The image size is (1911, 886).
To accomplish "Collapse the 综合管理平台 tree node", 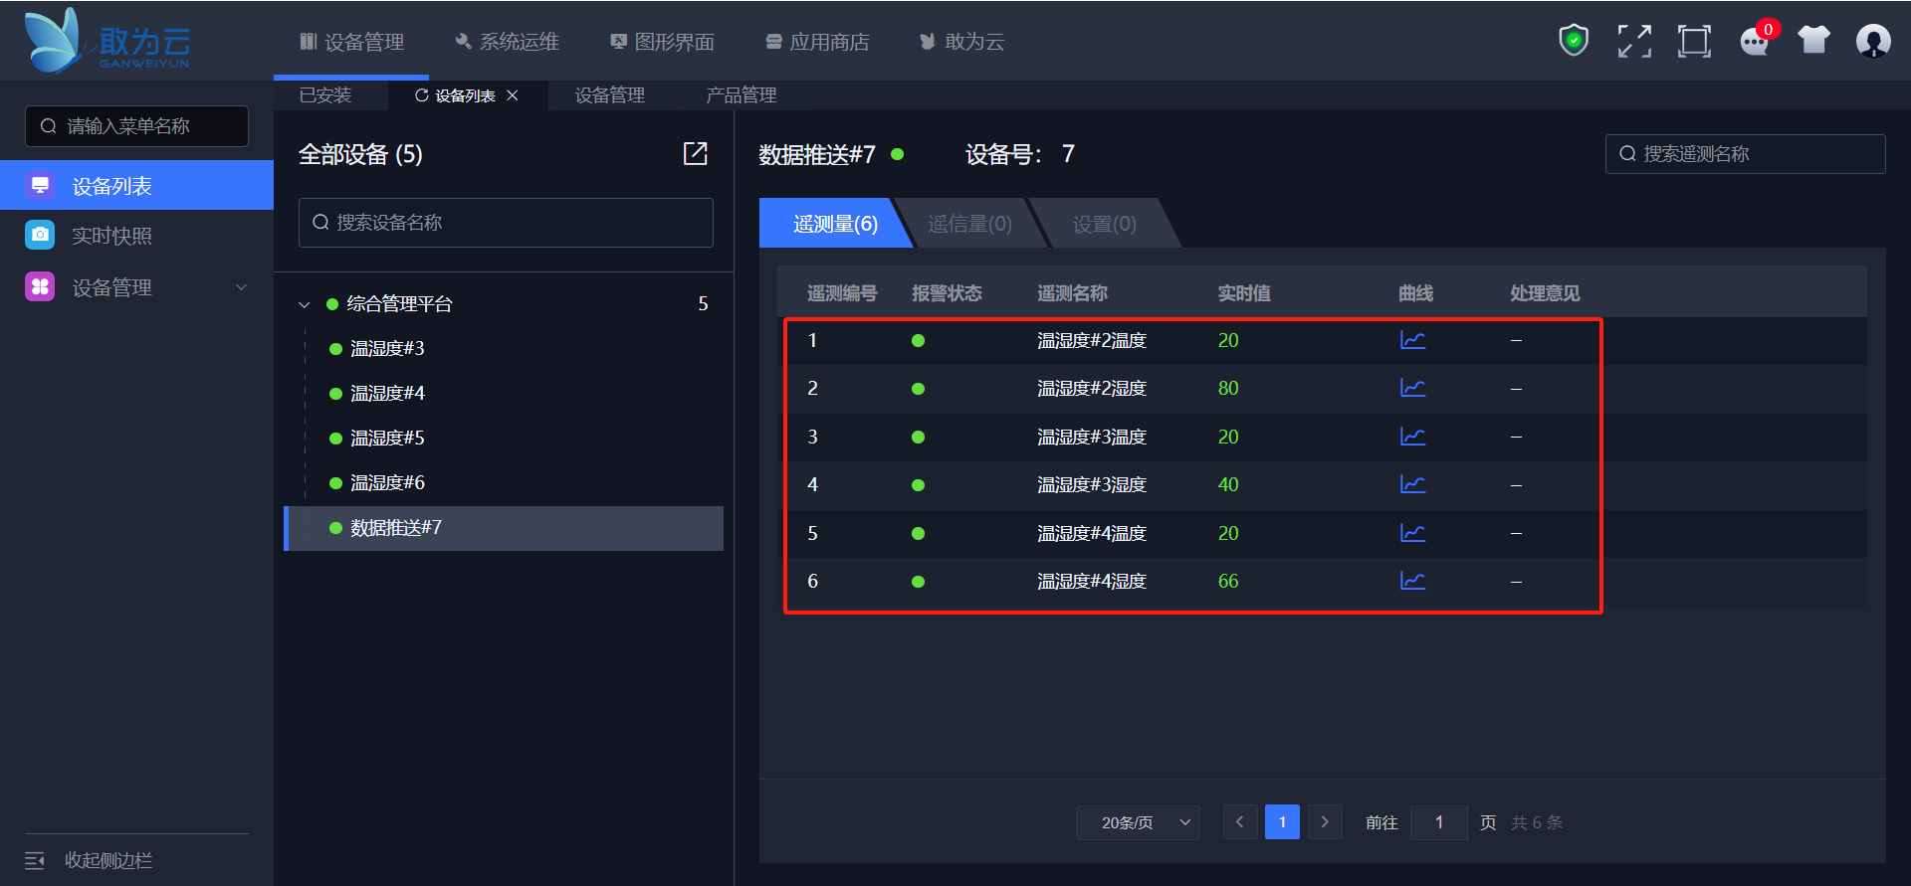I will (305, 304).
